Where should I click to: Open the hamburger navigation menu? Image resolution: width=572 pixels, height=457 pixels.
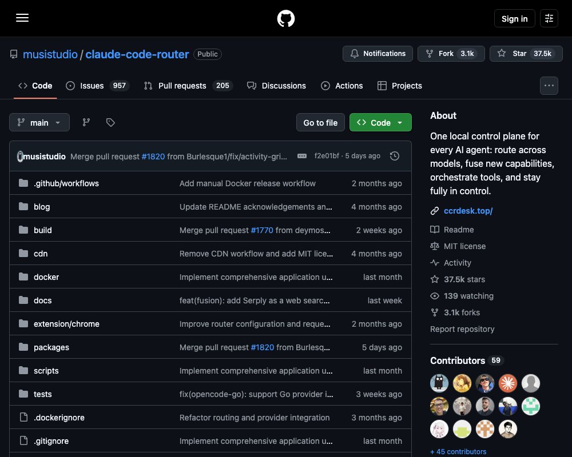[x=22, y=18]
